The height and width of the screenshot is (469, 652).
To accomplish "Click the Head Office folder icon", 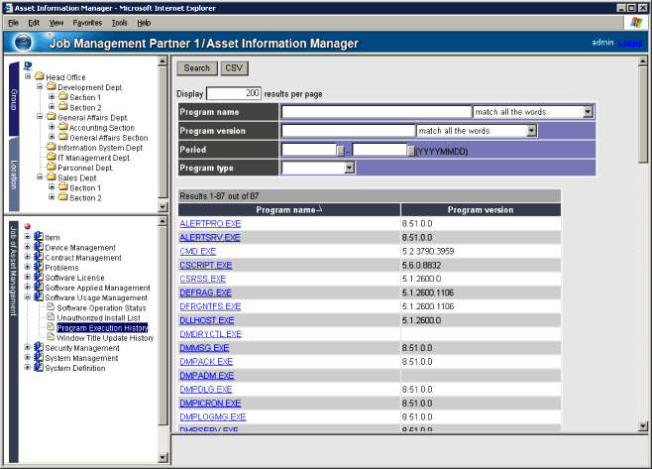I will (x=39, y=77).
